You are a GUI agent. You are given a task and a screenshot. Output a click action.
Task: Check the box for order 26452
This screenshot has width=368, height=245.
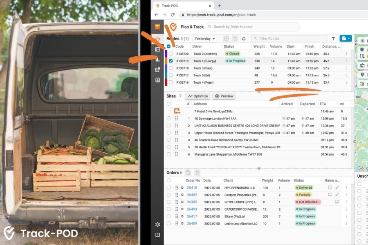pos(168,195)
